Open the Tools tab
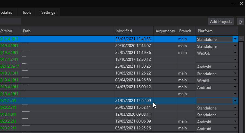This screenshot has width=246, height=133. tap(27, 12)
